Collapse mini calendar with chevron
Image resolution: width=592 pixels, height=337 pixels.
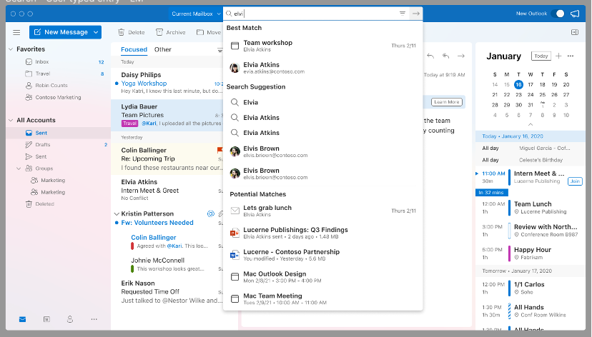(531, 124)
